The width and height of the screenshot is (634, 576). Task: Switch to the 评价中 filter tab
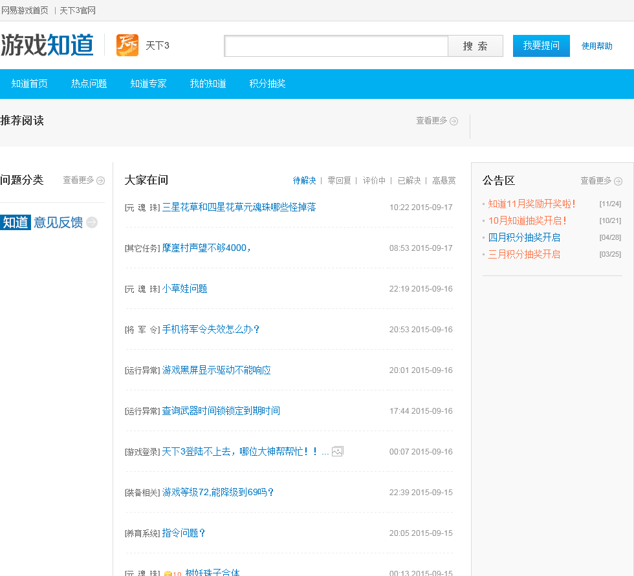click(374, 180)
